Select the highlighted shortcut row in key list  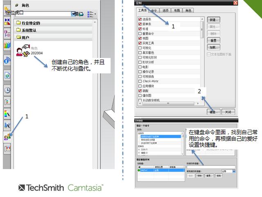coord(161,170)
